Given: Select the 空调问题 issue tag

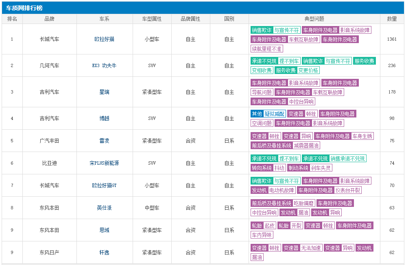Looking at the screenshot, I should [262, 123].
